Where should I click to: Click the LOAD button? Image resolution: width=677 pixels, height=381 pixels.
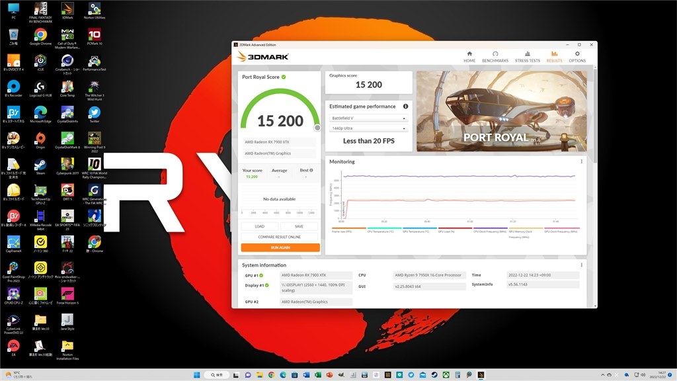coord(260,226)
